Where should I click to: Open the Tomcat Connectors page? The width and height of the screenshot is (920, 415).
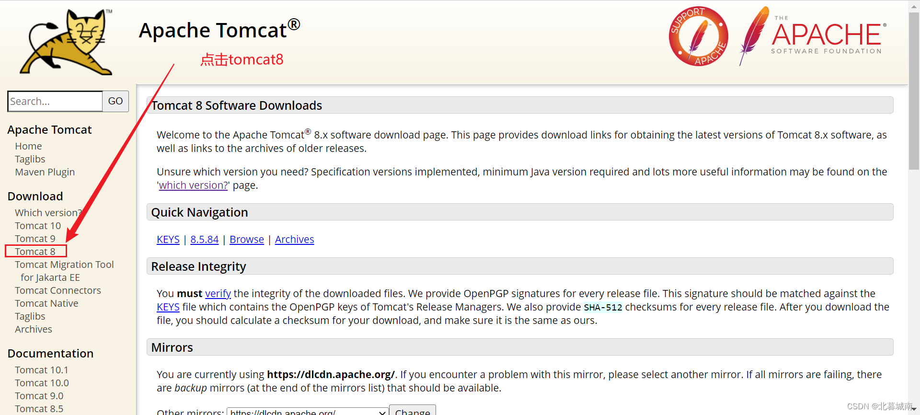tap(57, 290)
